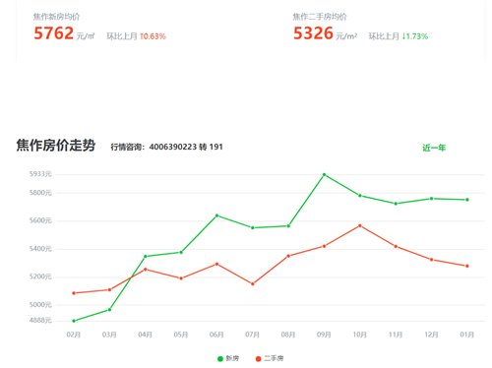Click the 12月 green data point
Screen dimensions: 492x368
point(431,199)
